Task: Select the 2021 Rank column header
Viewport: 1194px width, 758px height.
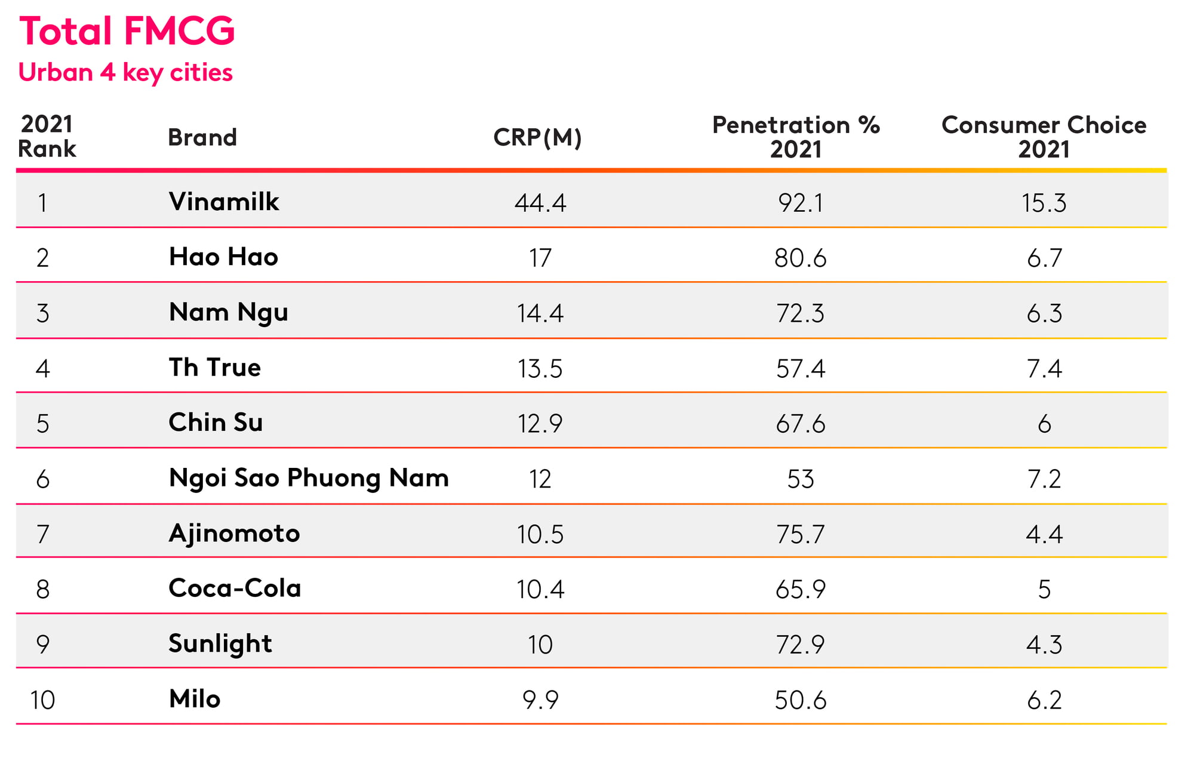Action: (47, 137)
